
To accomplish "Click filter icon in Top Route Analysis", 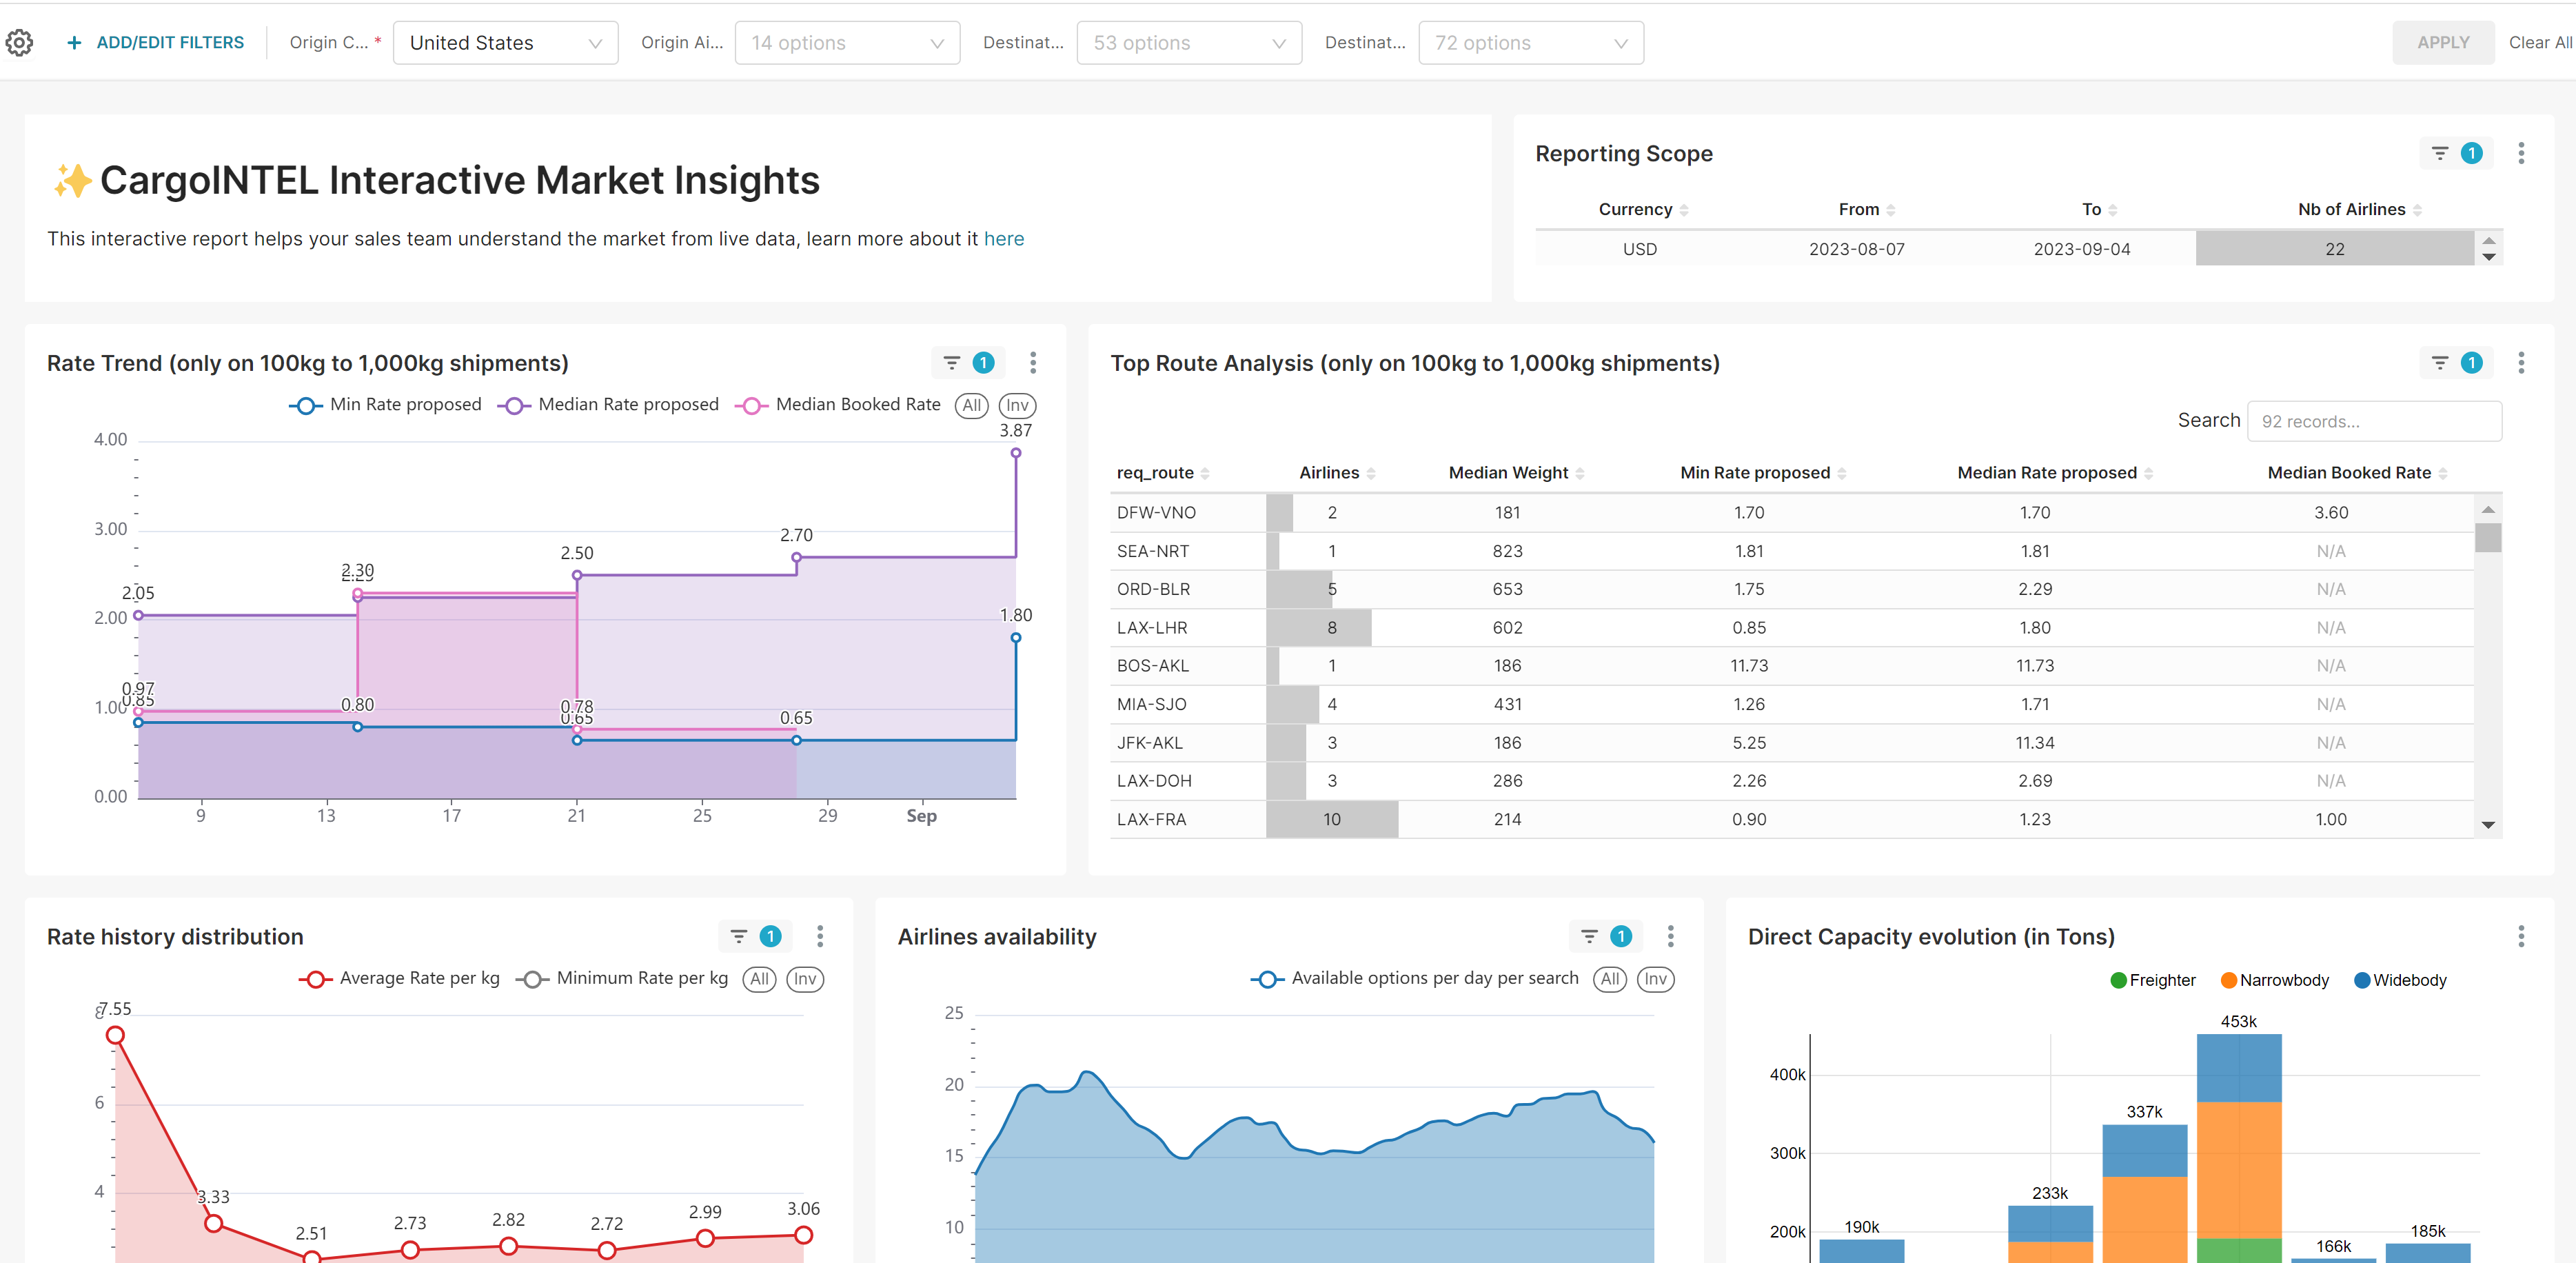I will (2440, 362).
